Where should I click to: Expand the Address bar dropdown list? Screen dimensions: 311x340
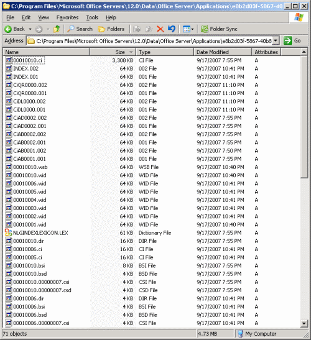tap(276, 40)
